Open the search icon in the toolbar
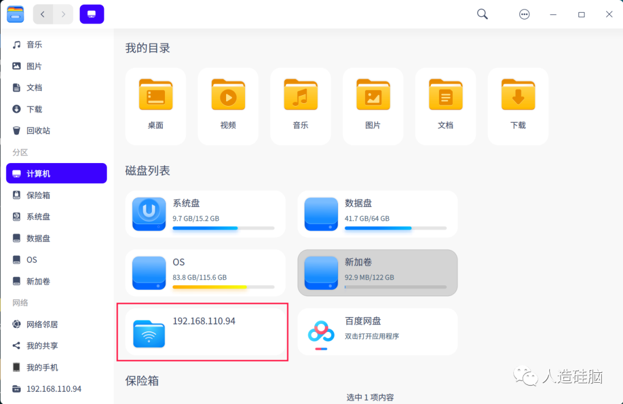Image resolution: width=623 pixels, height=404 pixels. pos(482,14)
